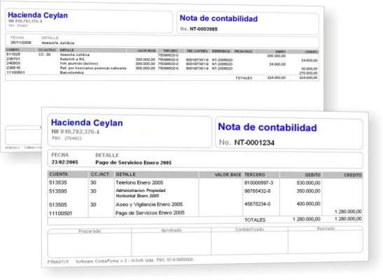
Task: Click the Aprobado signature box
Action: point(172,242)
